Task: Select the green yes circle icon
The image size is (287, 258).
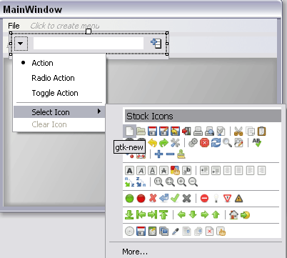Action: (x=129, y=199)
